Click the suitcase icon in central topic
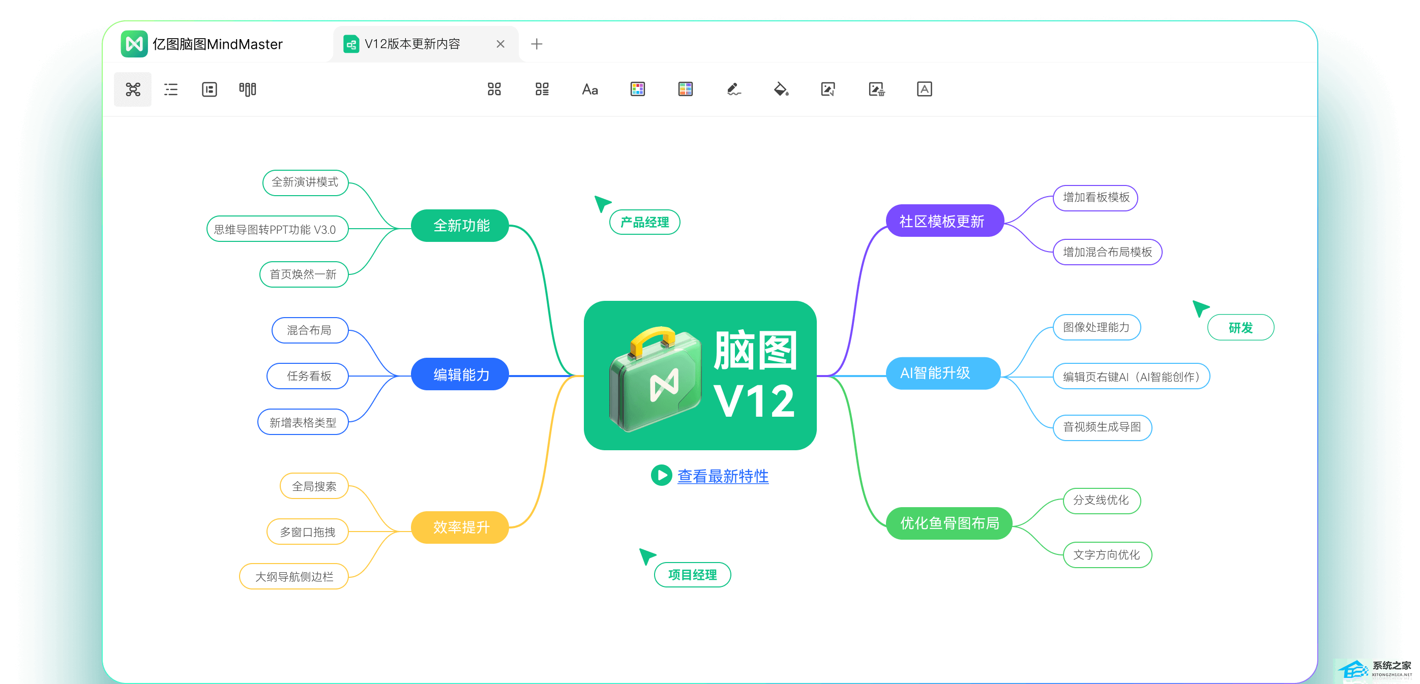 tap(656, 380)
